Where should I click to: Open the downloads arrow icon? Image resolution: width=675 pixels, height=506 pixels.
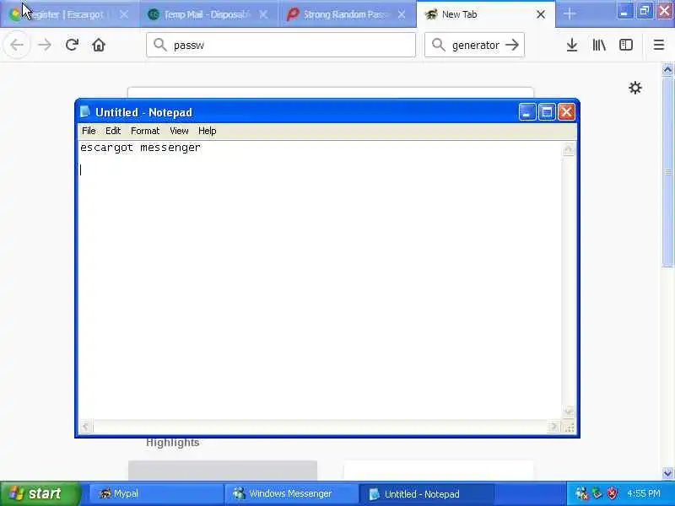pos(572,45)
